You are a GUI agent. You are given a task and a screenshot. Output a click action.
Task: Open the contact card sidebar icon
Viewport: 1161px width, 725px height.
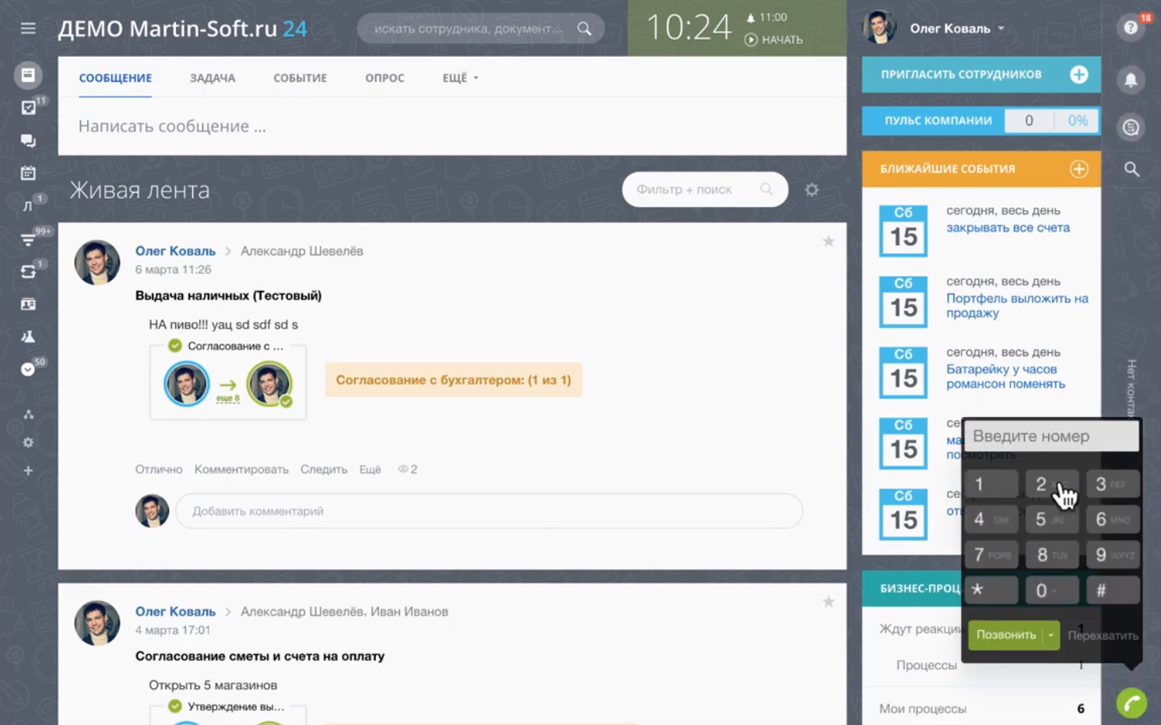click(x=28, y=304)
